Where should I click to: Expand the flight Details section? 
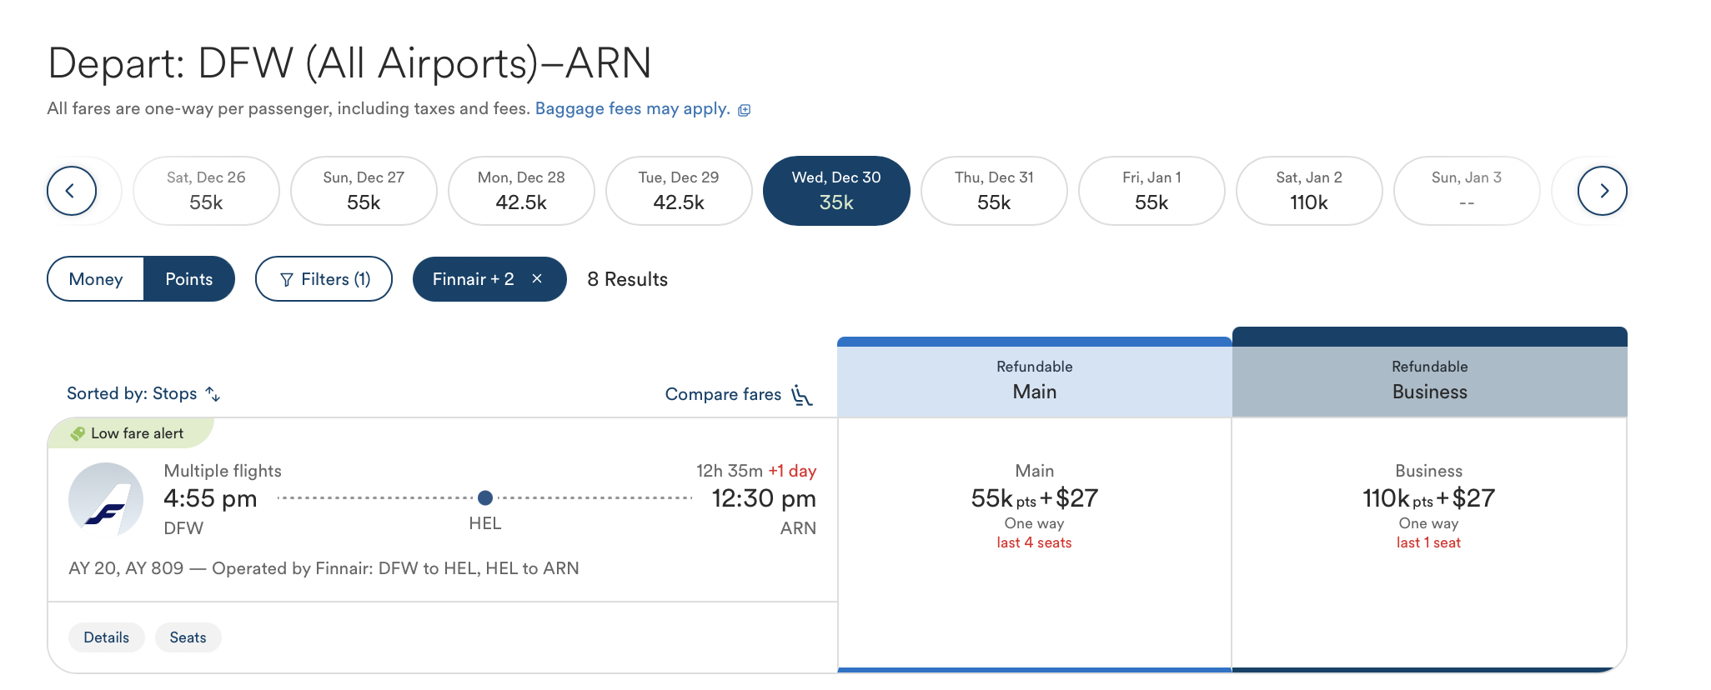[106, 637]
